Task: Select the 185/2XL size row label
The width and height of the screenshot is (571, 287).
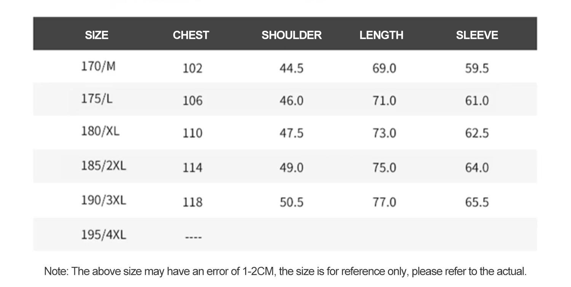Action: pos(103,166)
